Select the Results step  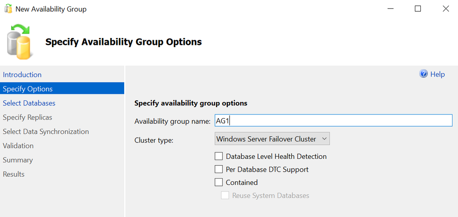point(14,174)
